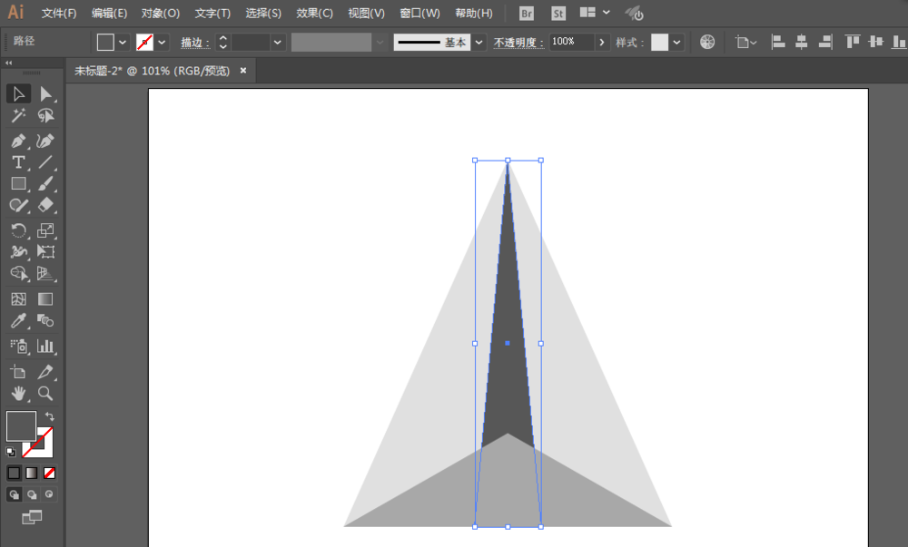Select the Direct Selection tool

45,94
